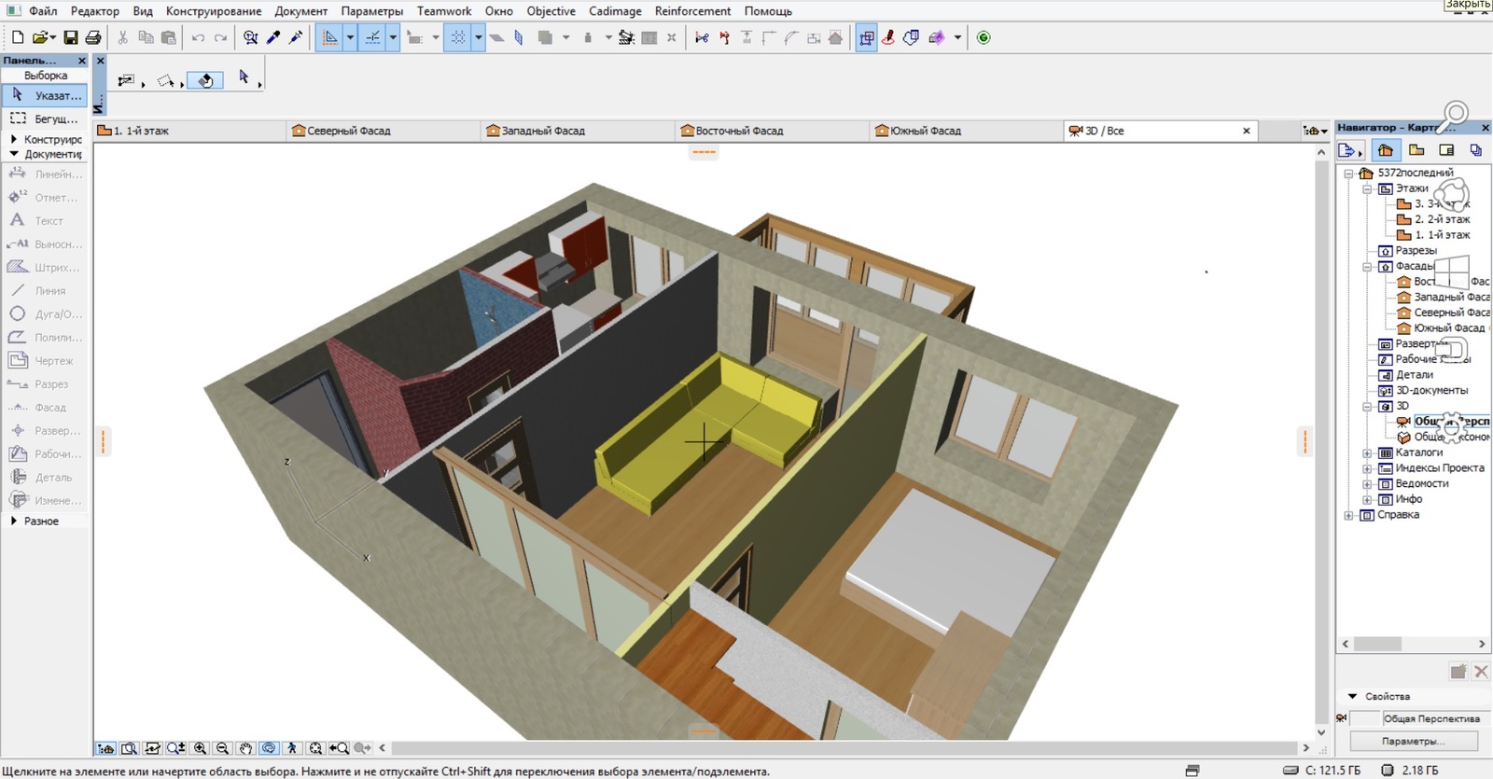This screenshot has height=779, width=1493.
Task: Open 2-й этаж in Navigator
Action: (x=1441, y=219)
